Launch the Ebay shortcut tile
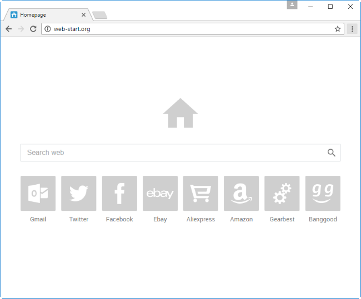Viewport: 361px width, 299px height. click(x=160, y=193)
